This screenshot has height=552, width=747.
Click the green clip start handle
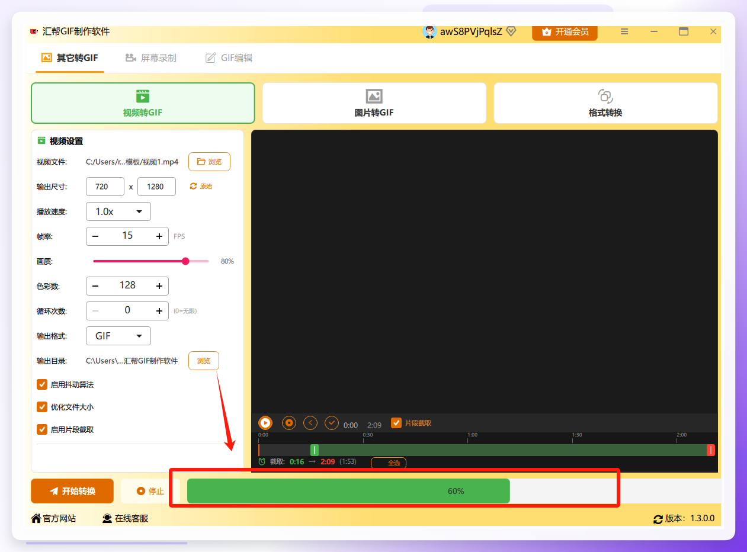(315, 450)
